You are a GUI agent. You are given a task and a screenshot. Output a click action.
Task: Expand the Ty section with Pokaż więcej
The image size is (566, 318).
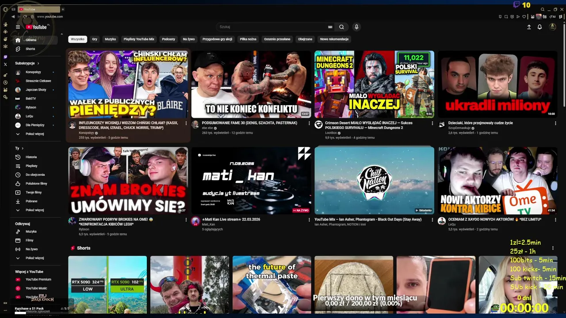tap(35, 210)
